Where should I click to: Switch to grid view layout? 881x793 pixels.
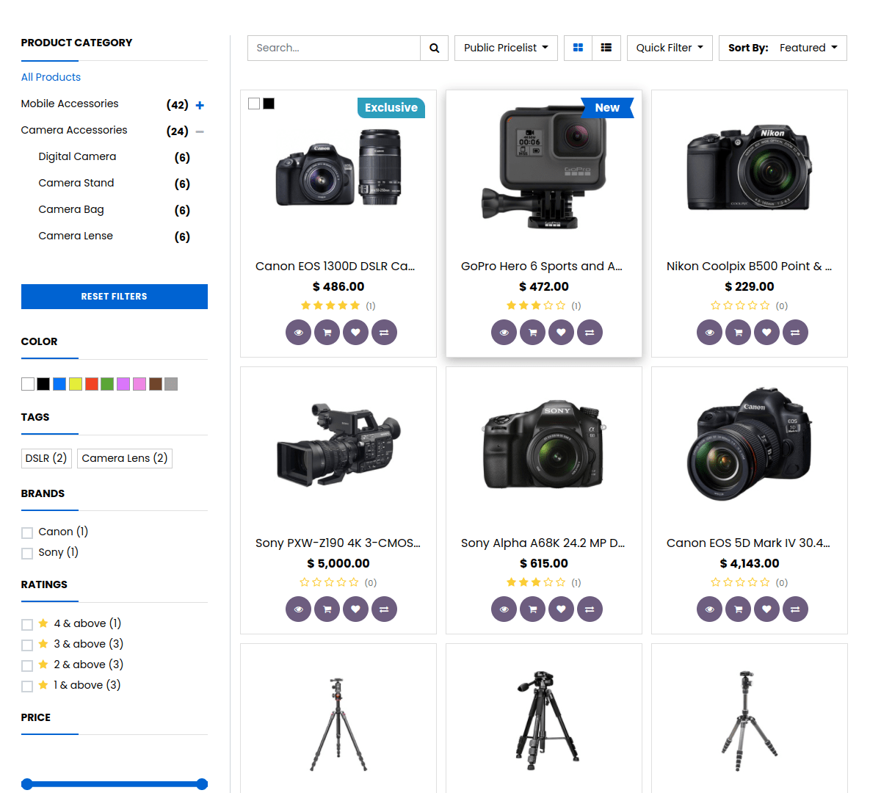578,48
